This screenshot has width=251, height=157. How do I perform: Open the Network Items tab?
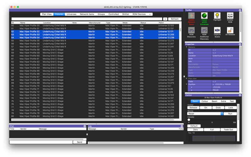click(87, 14)
